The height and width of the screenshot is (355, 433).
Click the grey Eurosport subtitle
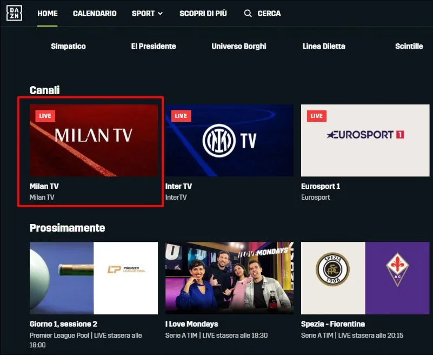pyautogui.click(x=316, y=197)
